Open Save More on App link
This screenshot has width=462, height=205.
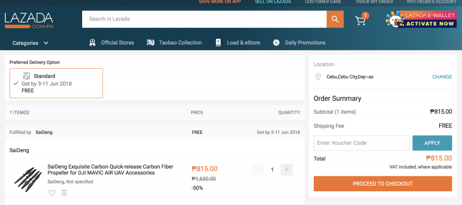click(x=220, y=2)
